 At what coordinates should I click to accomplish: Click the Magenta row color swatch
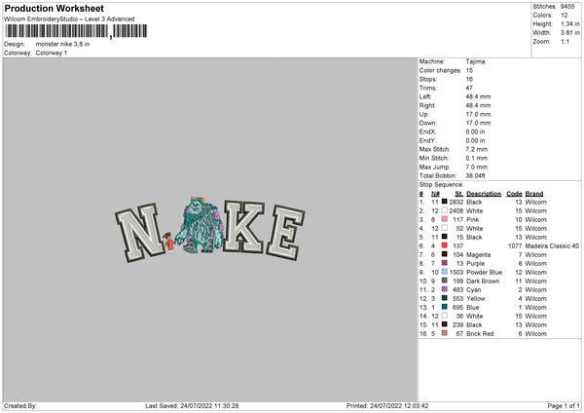point(445,254)
